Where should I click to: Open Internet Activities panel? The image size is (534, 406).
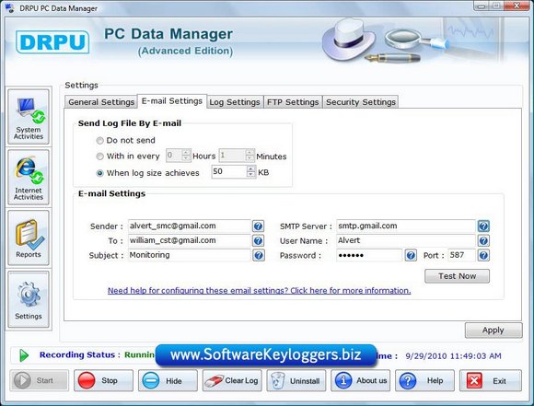click(x=29, y=178)
